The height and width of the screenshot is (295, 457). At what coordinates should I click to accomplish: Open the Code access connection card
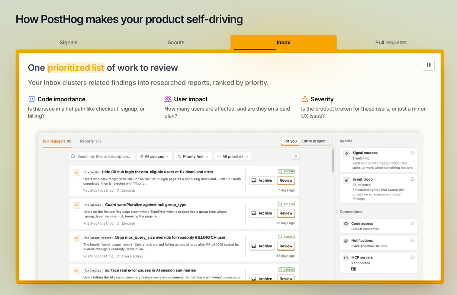pyautogui.click(x=379, y=226)
